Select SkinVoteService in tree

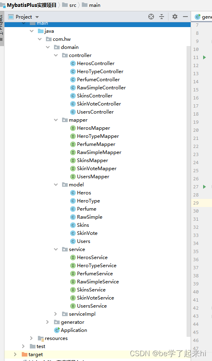(x=96, y=298)
